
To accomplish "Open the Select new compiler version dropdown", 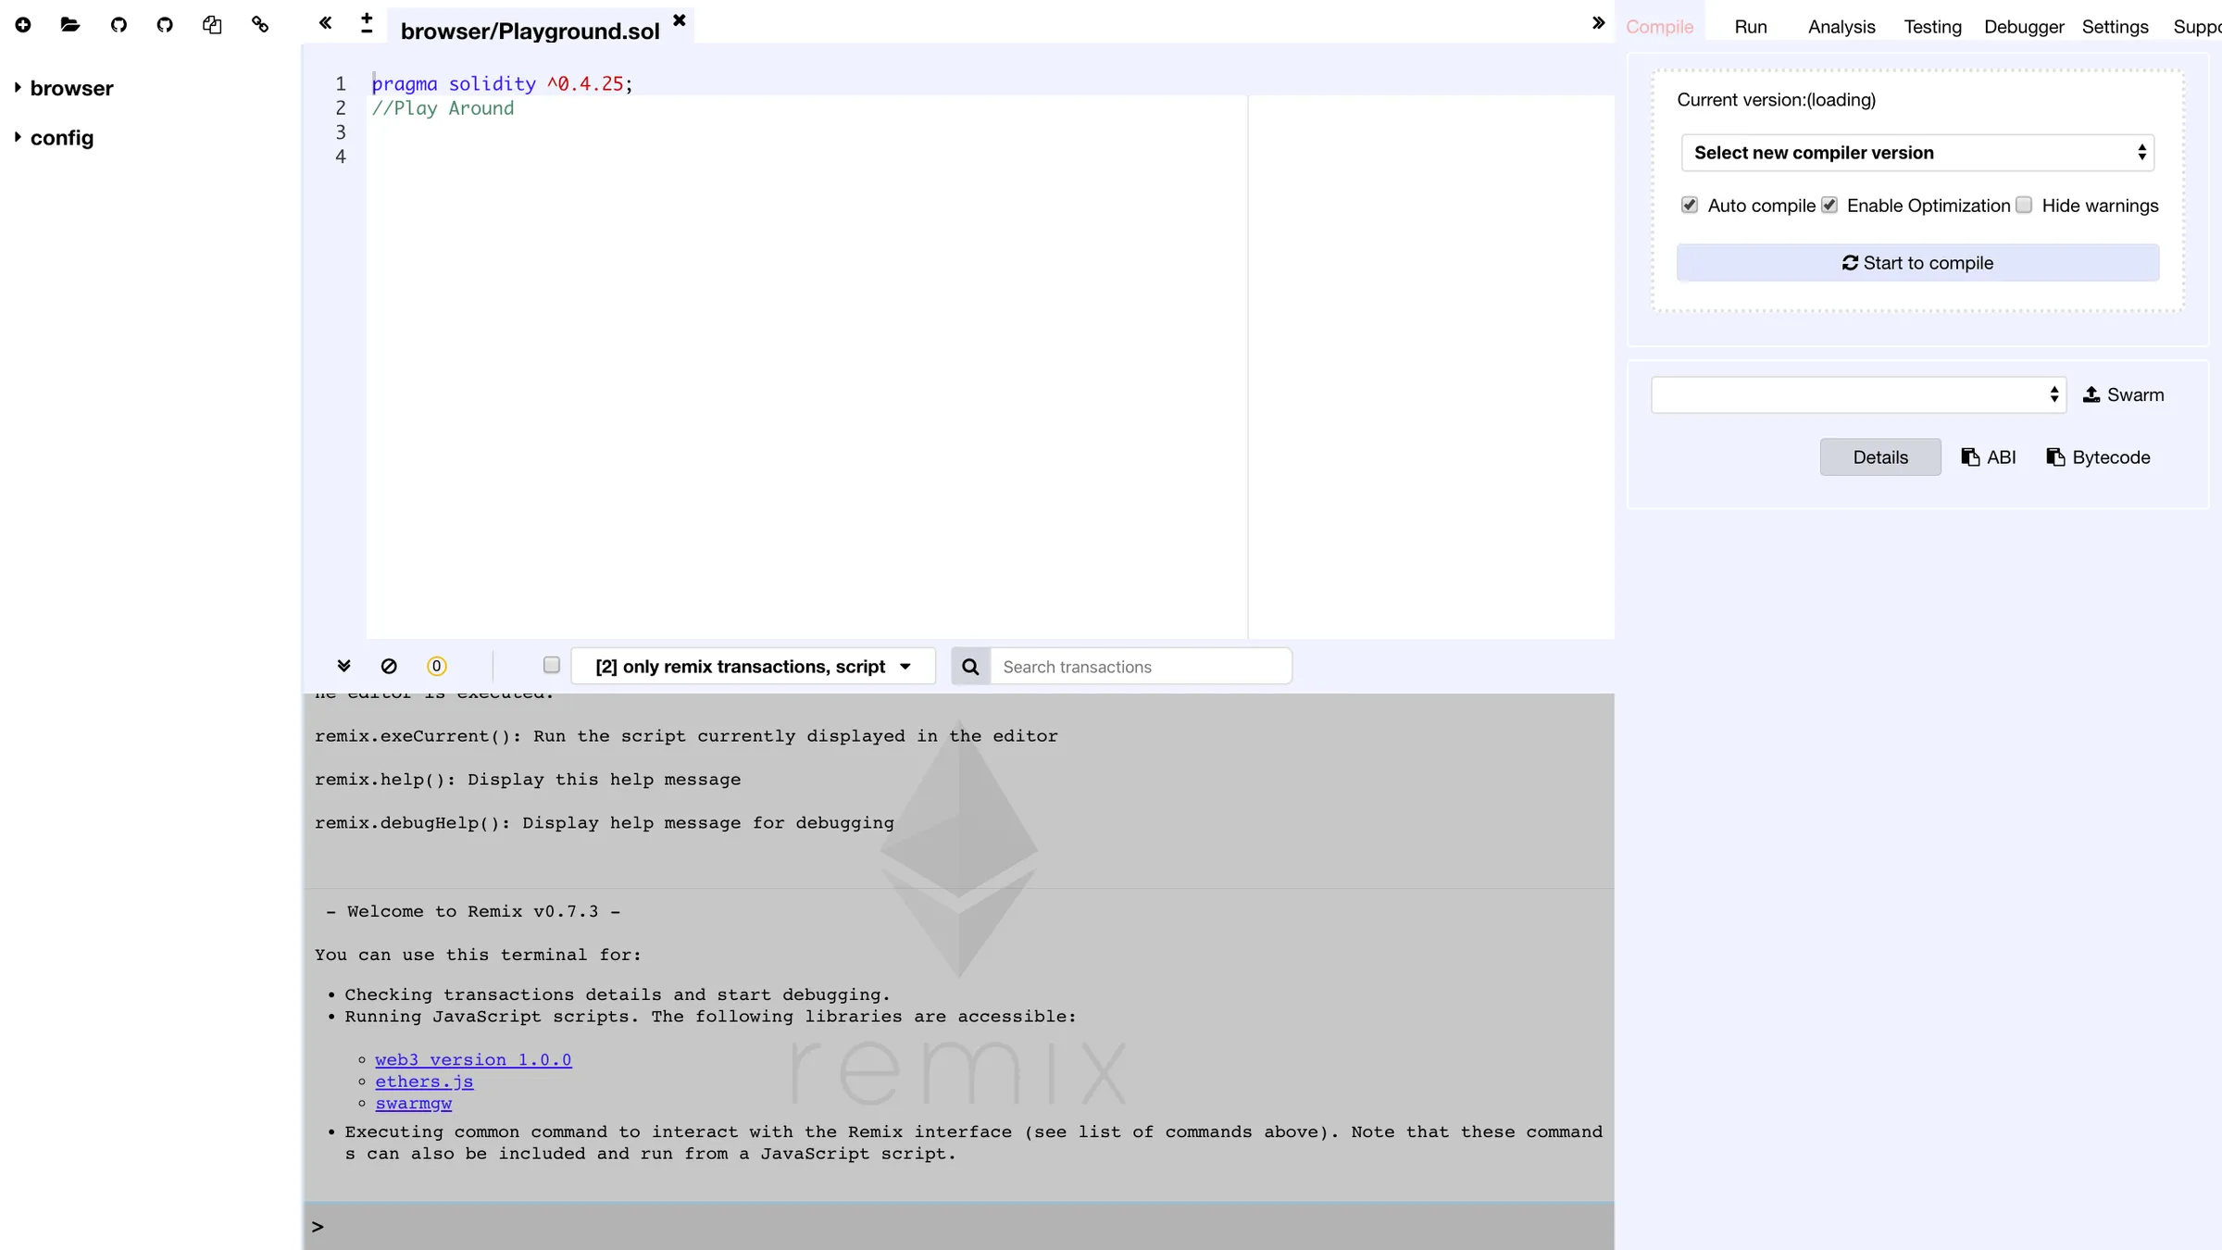I will 1916,152.
